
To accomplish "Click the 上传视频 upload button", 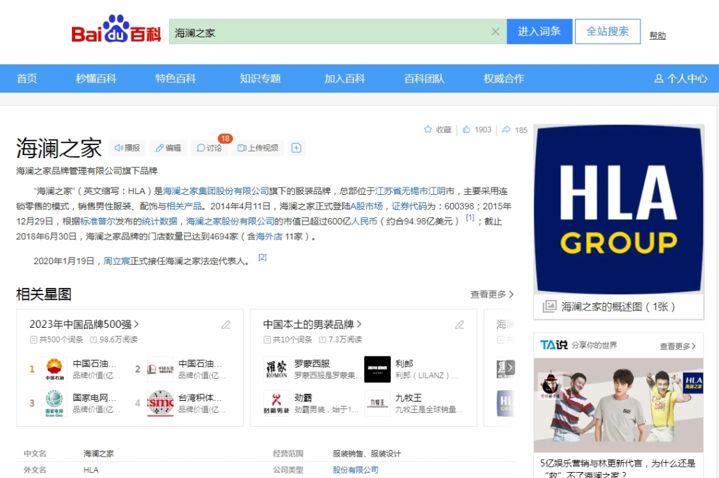I will point(258,148).
